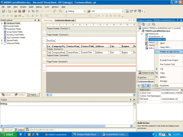Switch to Windows Media Player taskbar button
This screenshot has height=137, width=183.
click(85, 134)
